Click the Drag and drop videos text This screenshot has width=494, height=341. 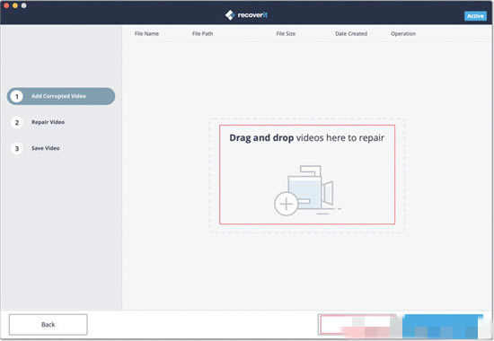pos(306,138)
